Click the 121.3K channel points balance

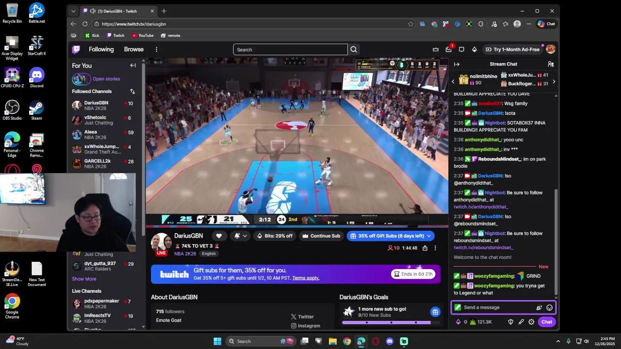pos(480,322)
